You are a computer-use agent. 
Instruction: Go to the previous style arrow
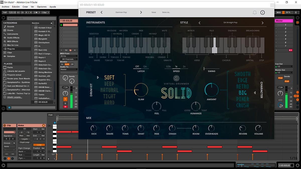199,23
